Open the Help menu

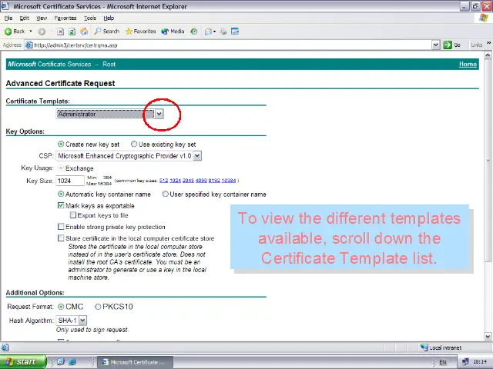coord(109,18)
